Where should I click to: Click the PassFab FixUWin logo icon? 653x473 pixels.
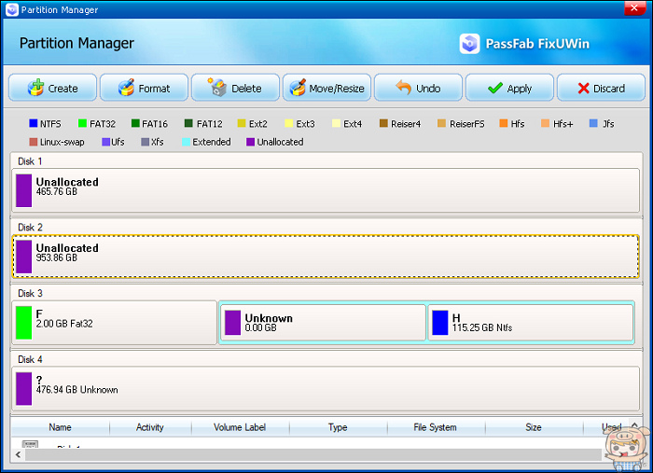[x=470, y=44]
